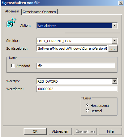Expand the Werttyp REG_DWORD dropdown
124x137 pixels.
114,81
